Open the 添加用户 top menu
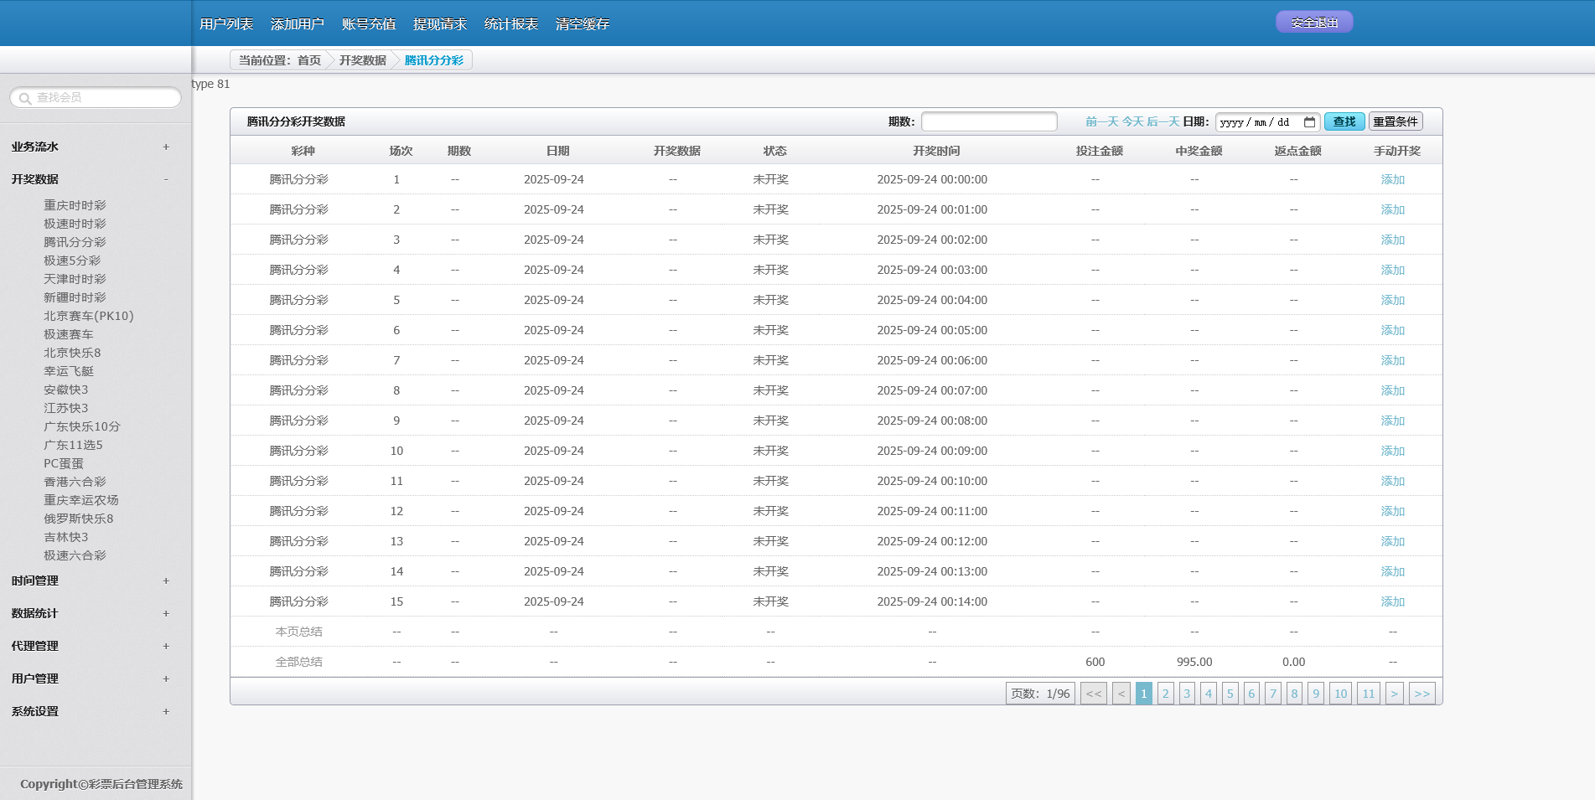Screen dimensions: 1595x800 click(x=298, y=24)
